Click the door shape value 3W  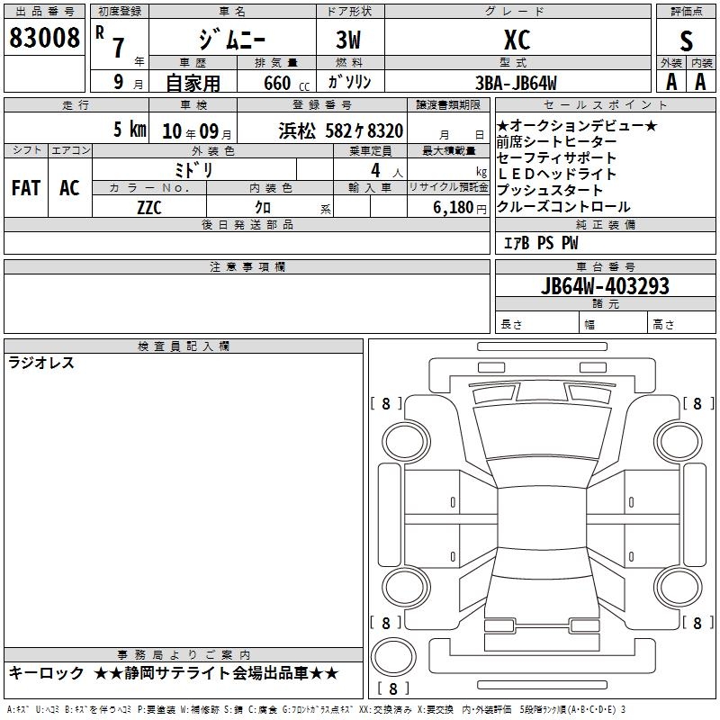tap(349, 40)
